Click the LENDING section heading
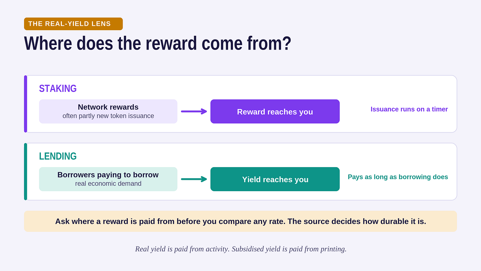481x271 pixels. coord(58,156)
